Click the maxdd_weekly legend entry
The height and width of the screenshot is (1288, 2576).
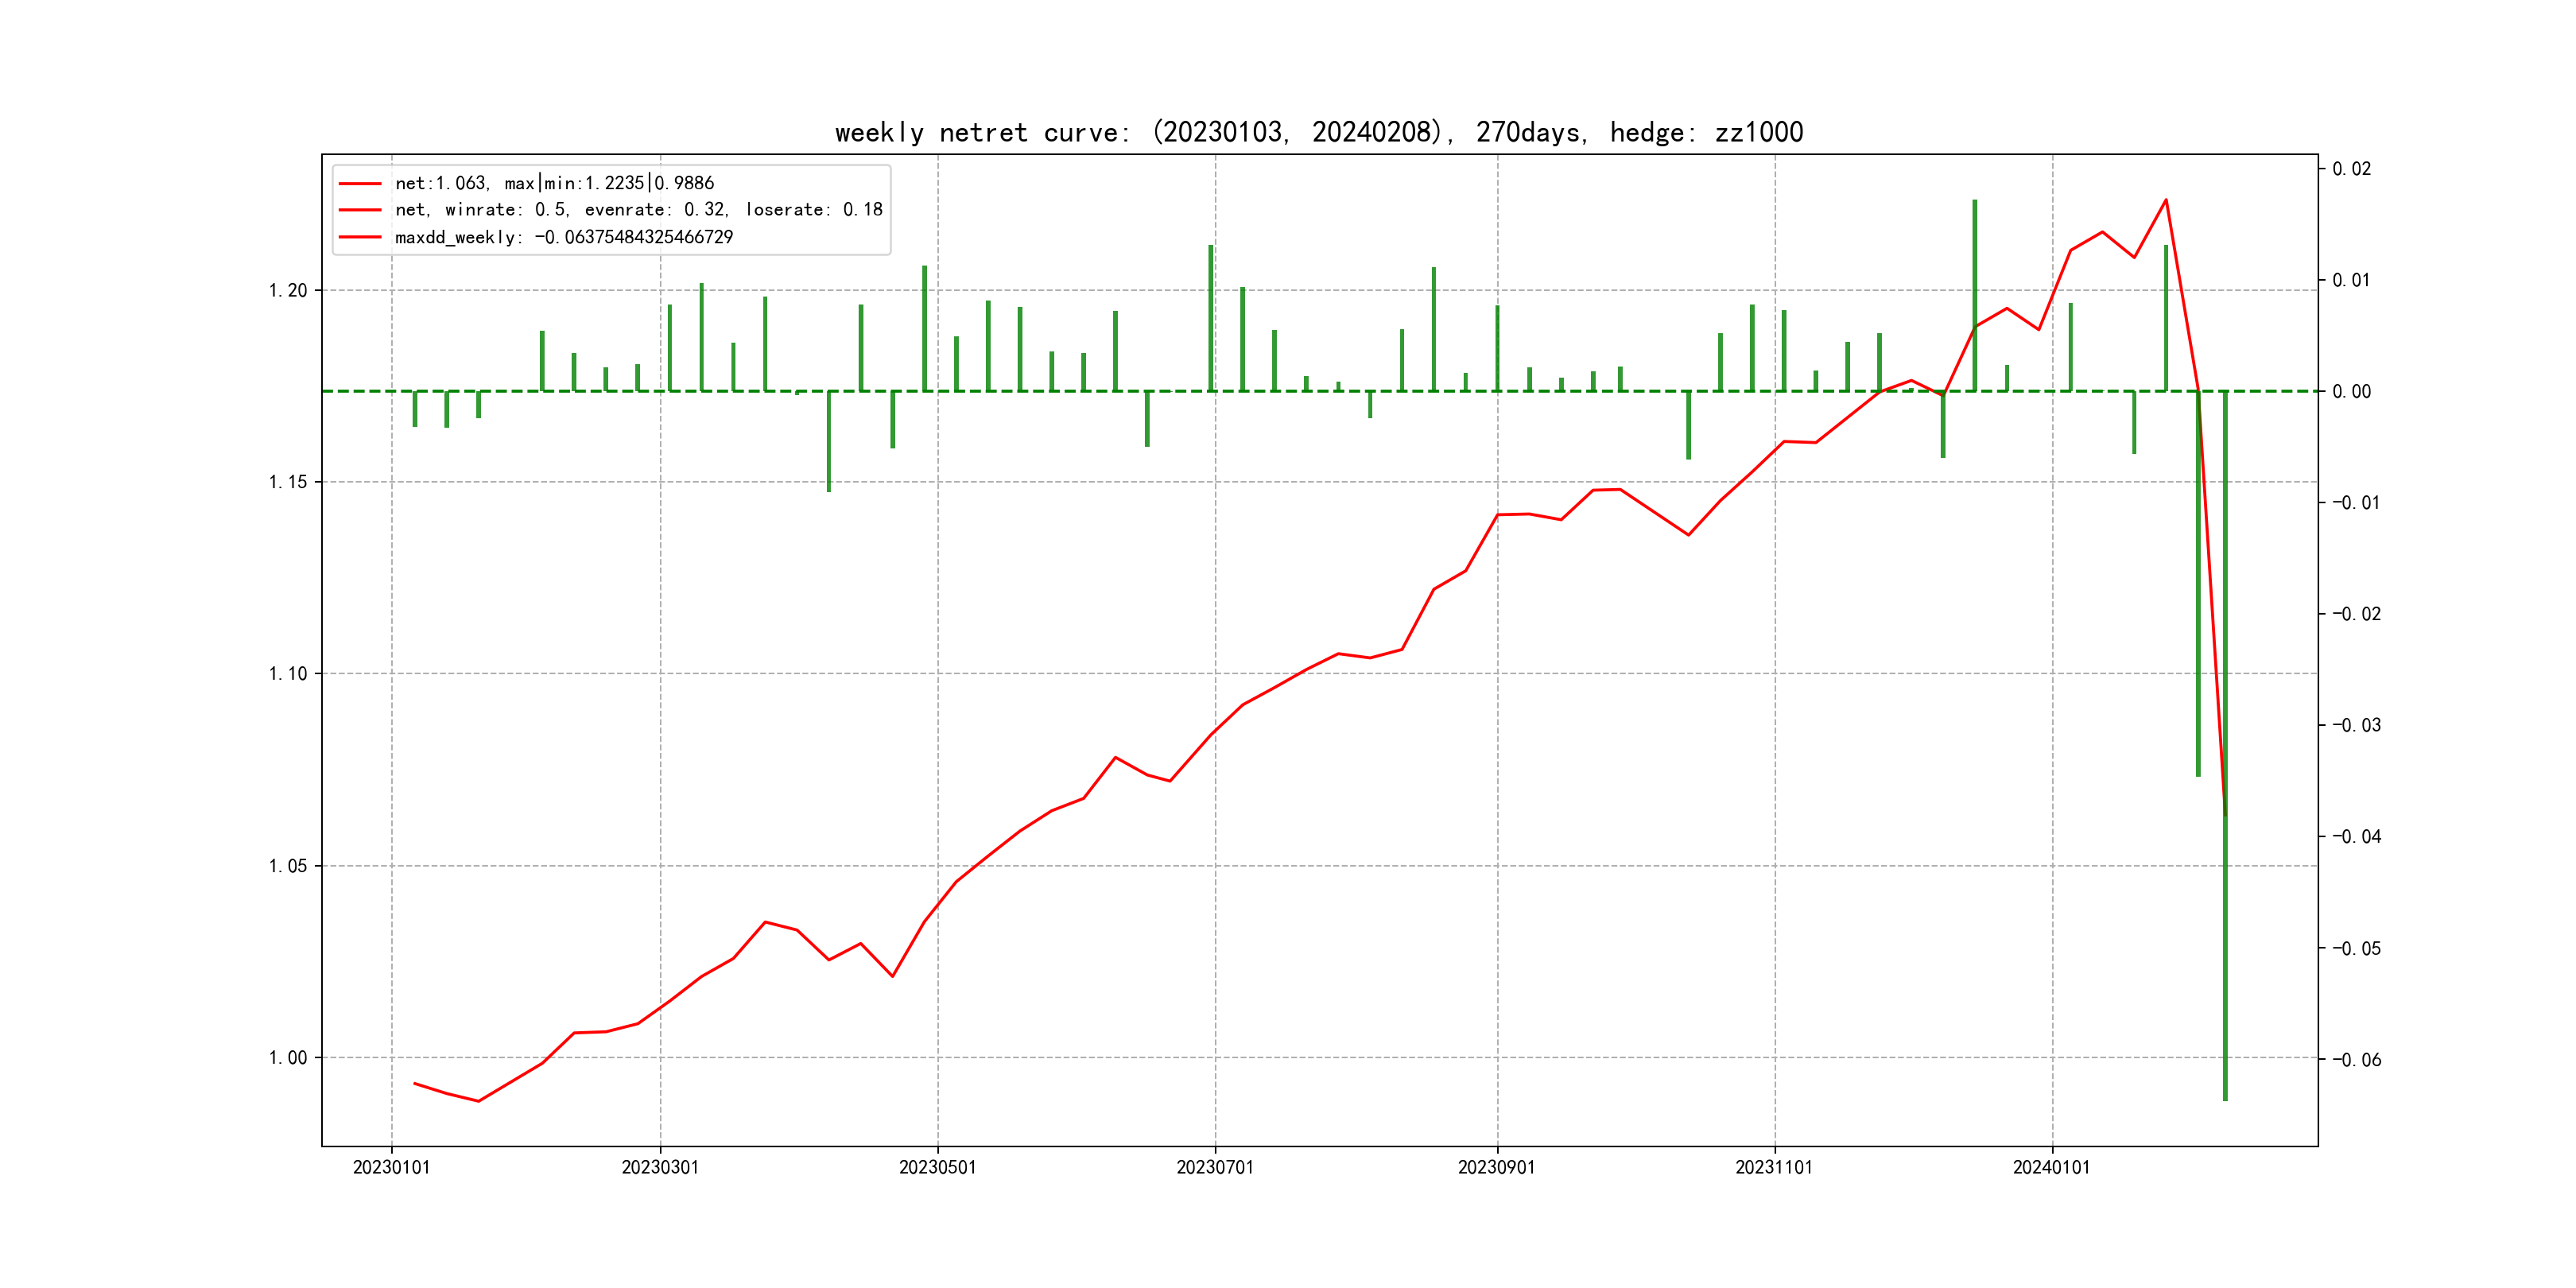[x=563, y=237]
